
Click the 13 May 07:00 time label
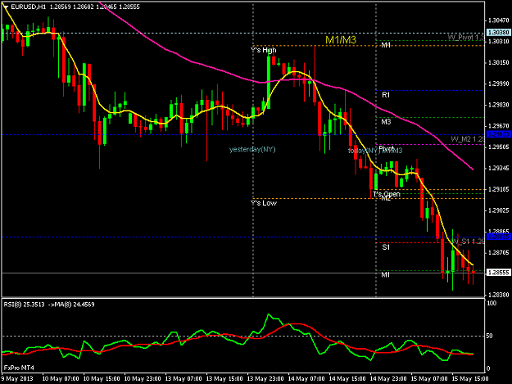click(x=184, y=379)
